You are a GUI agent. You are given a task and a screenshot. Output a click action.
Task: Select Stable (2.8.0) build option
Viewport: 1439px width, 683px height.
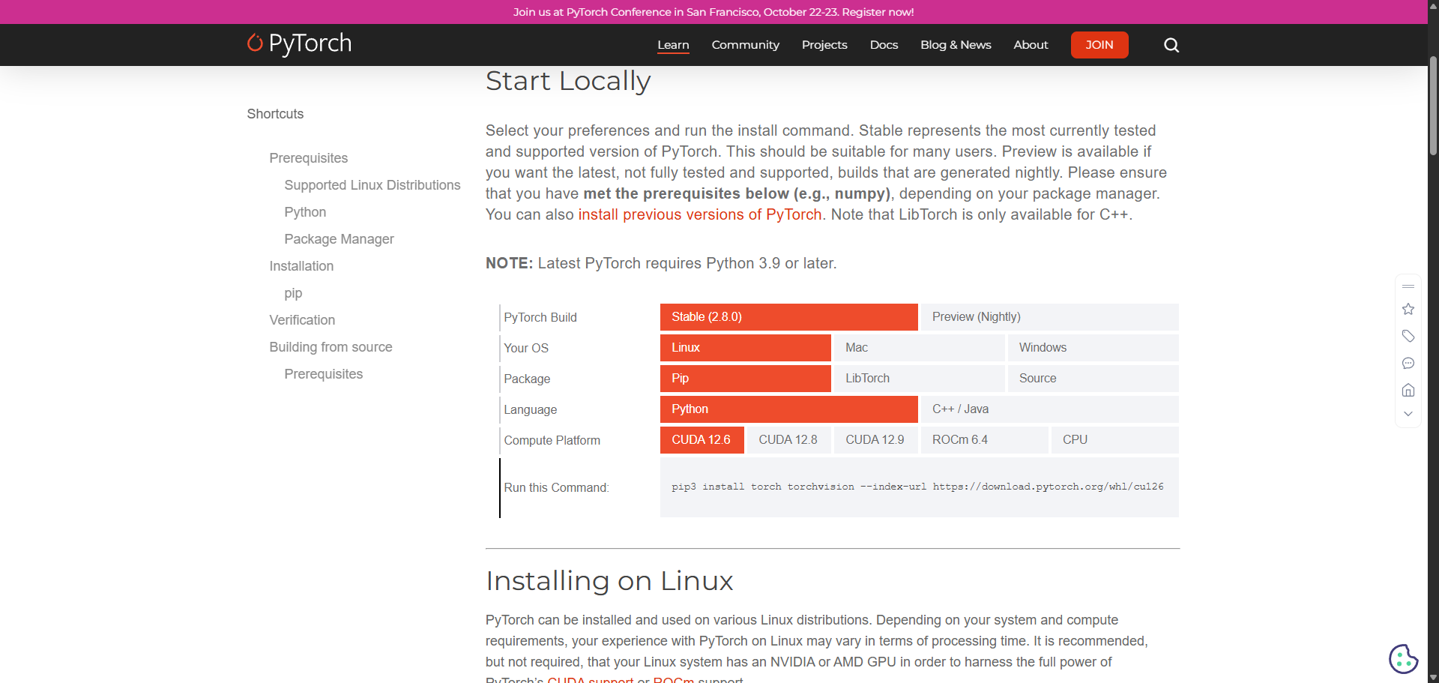[788, 317]
